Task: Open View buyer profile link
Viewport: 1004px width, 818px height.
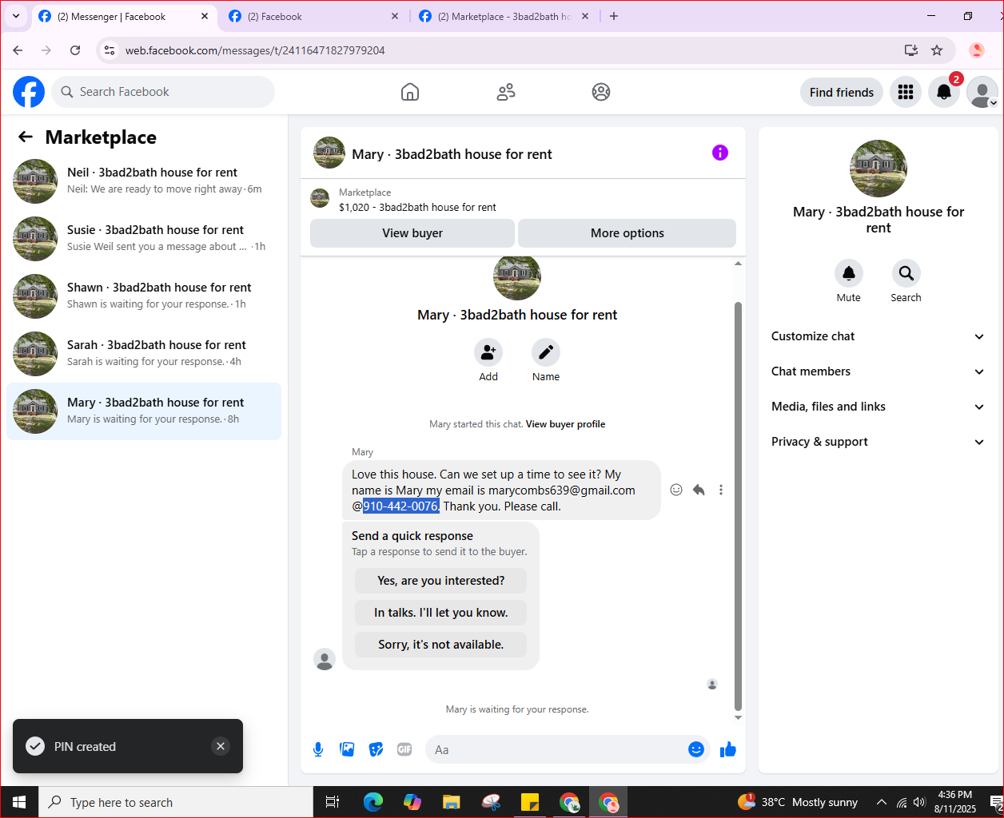Action: [x=565, y=424]
